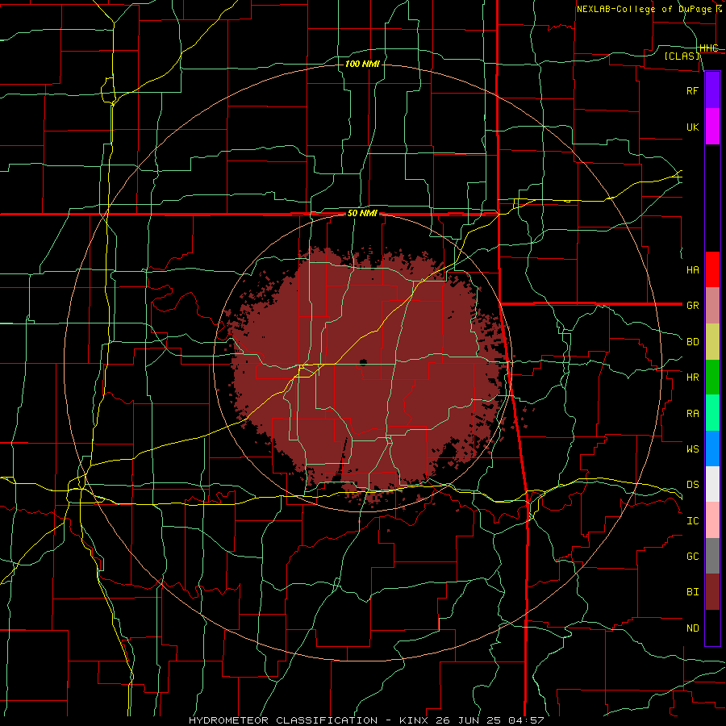Click the HHC product code text
Screen dimensions: 726x726
[708, 48]
